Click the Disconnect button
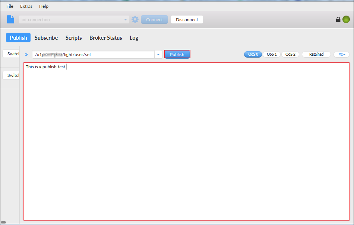 pyautogui.click(x=187, y=19)
